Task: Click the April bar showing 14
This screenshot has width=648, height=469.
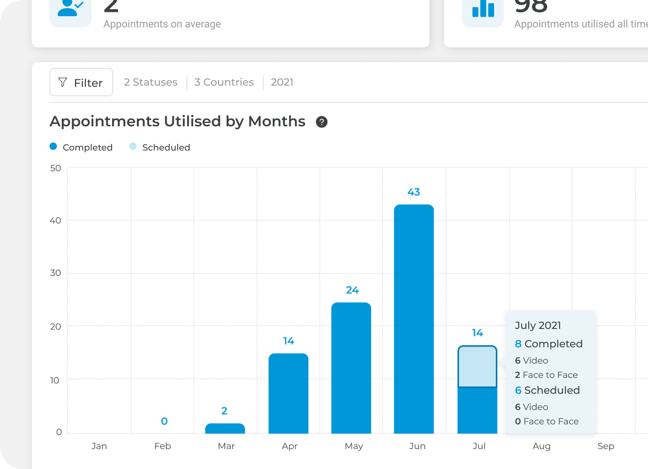Action: (288, 394)
